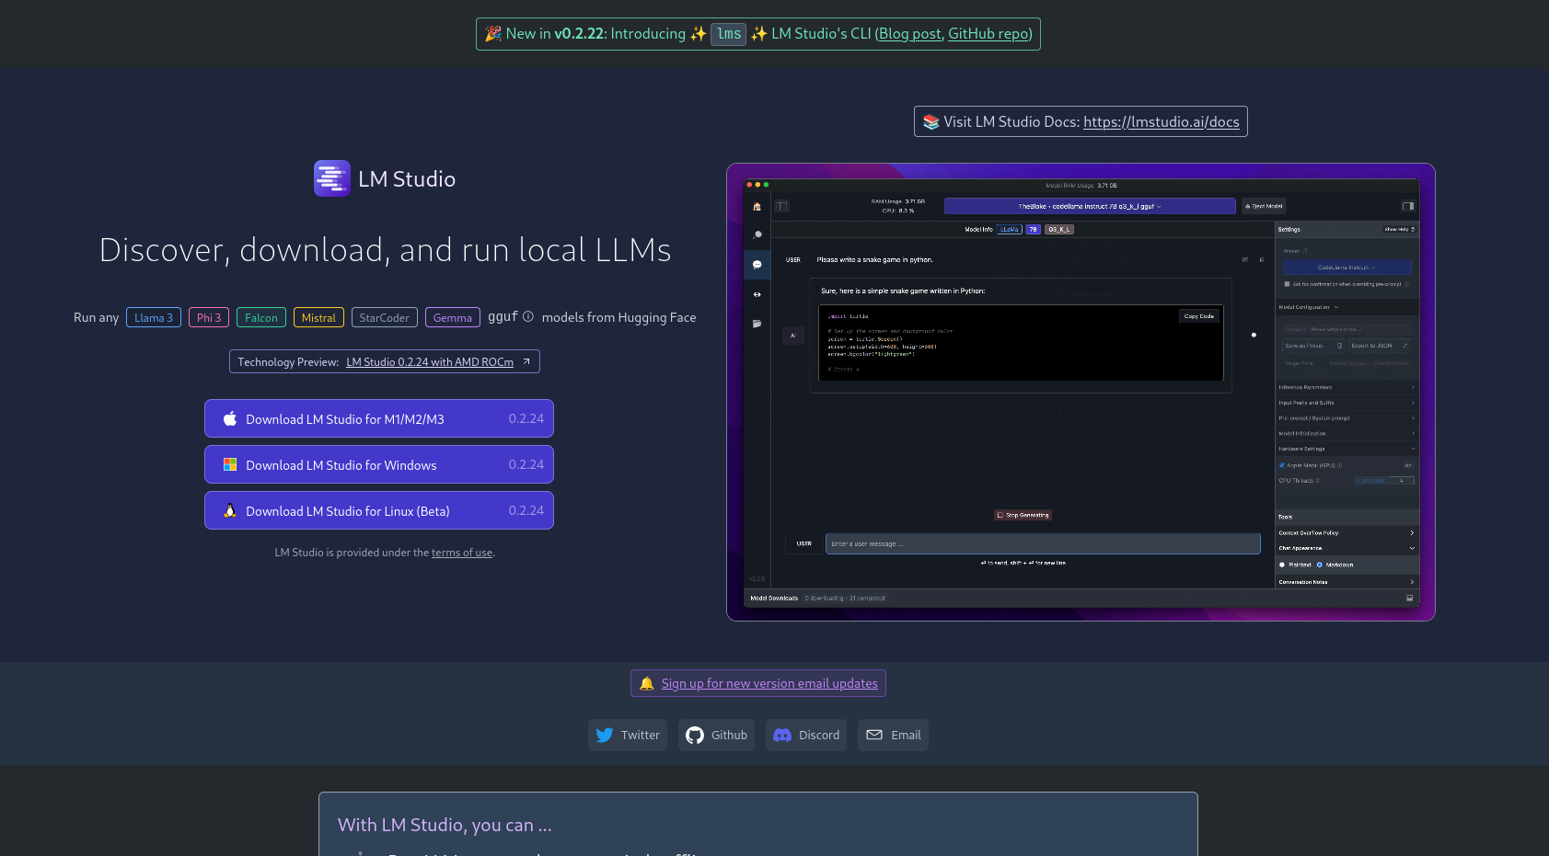This screenshot has height=856, width=1549.
Task: Select the Plaintext radio button
Action: pyautogui.click(x=1282, y=565)
